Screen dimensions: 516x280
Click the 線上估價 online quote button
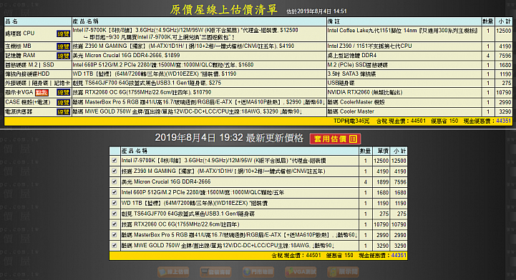coord(173,272)
